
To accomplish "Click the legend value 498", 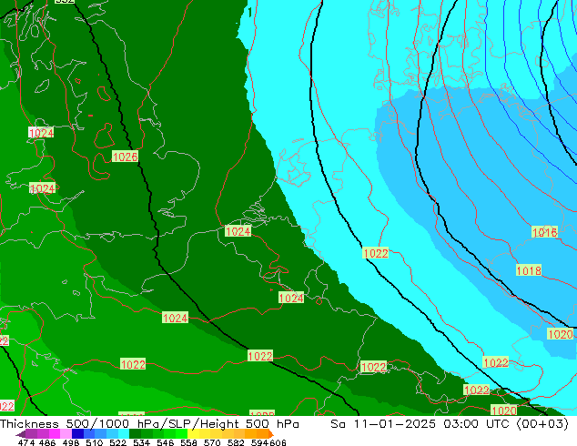I will [x=71, y=442].
